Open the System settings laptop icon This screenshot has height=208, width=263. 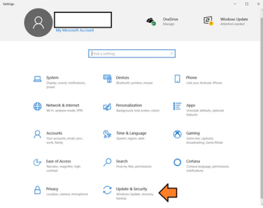click(x=38, y=79)
